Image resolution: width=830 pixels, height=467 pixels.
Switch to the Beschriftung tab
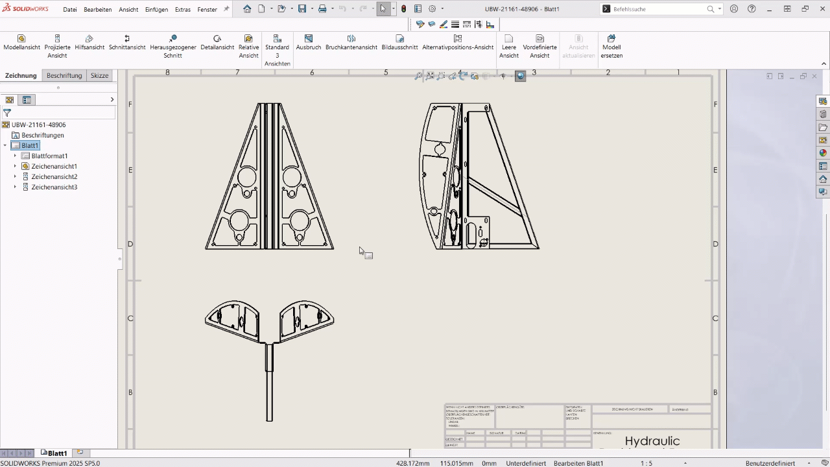pyautogui.click(x=64, y=75)
